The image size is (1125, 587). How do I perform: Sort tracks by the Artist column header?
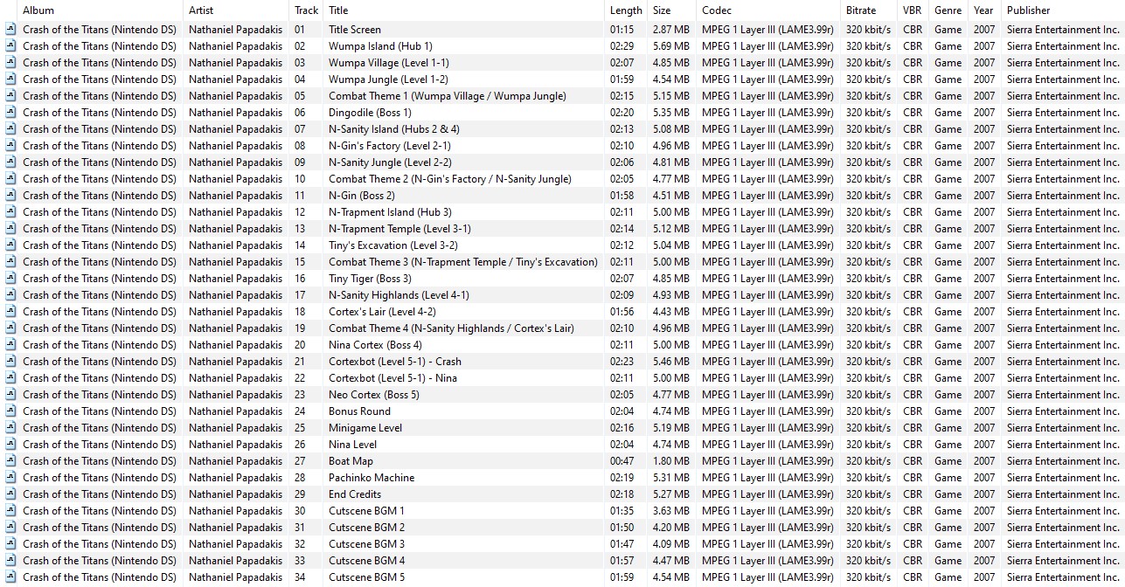pos(201,10)
